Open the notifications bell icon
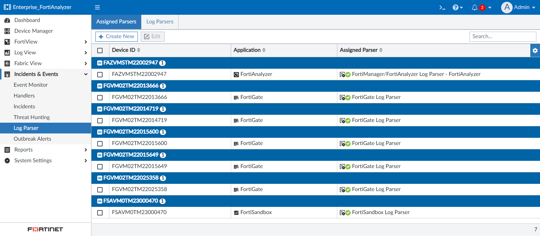This screenshot has width=540, height=236. coord(475,8)
